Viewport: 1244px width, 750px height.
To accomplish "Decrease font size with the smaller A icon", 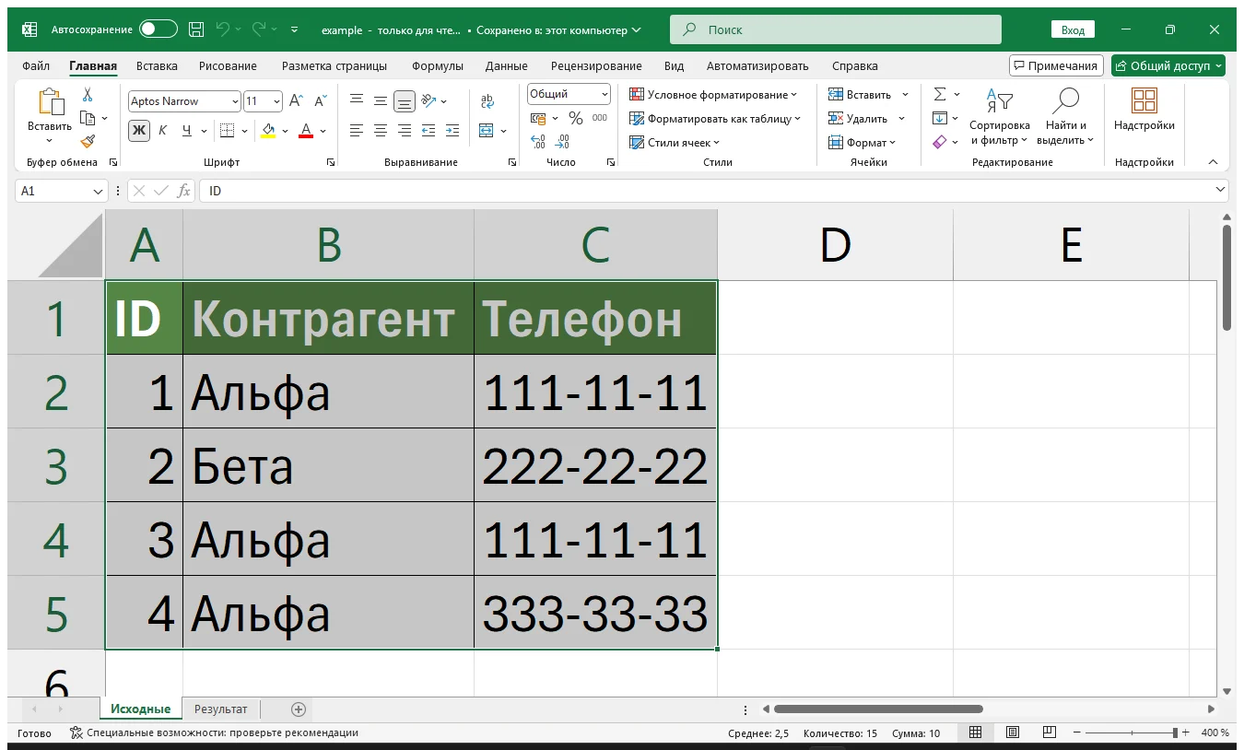I will click(321, 101).
